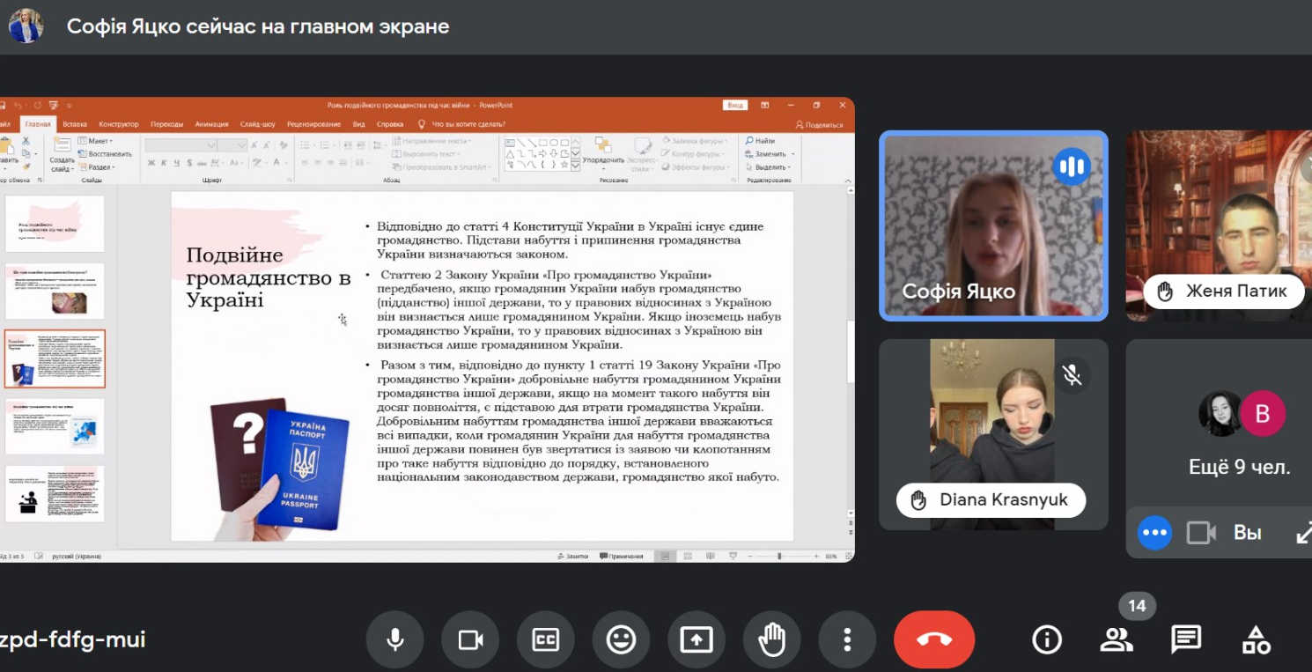Screen dimensions: 1312x672
Task: Open the Анимация ribbon tab
Action: point(211,124)
